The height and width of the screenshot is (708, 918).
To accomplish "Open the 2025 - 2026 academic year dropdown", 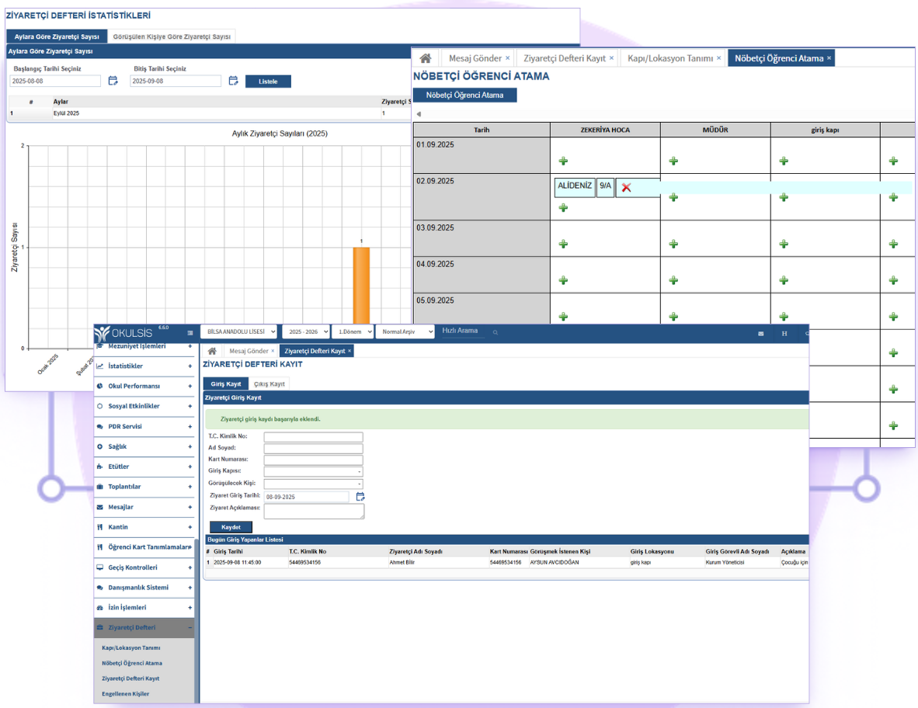I will [x=304, y=331].
